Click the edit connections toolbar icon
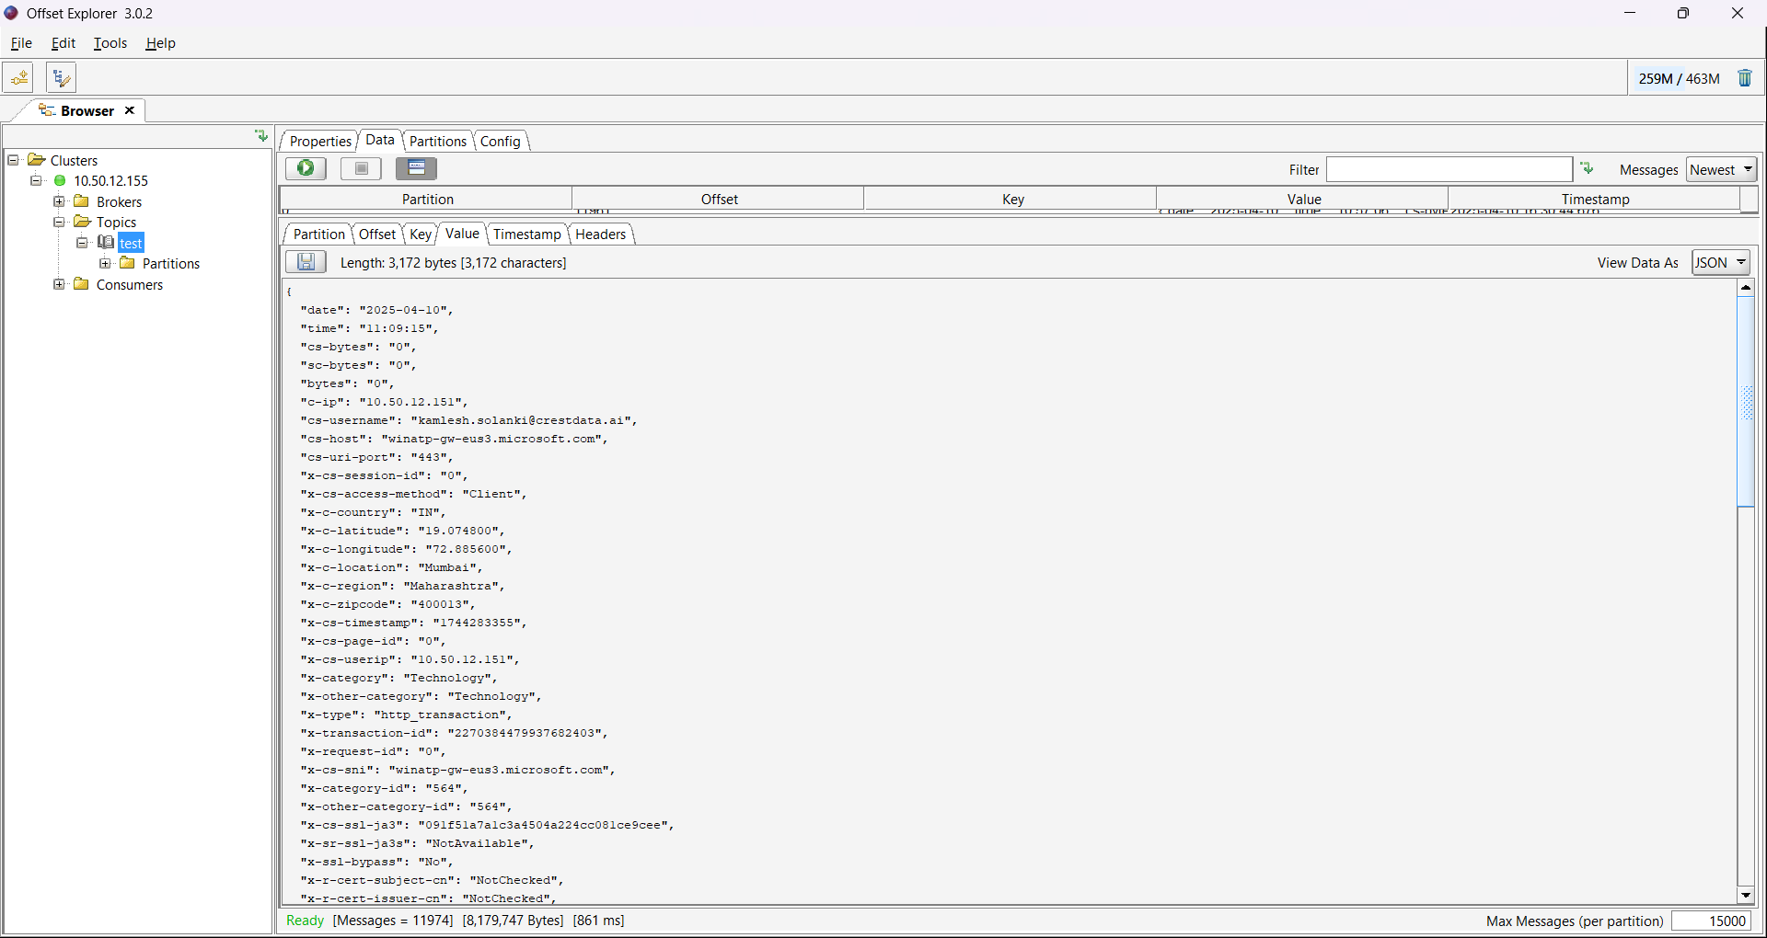 tap(61, 78)
